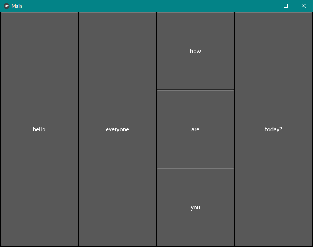Hit the bottom button in the stacked column
Screen dimensions: 313x247
click(196, 208)
